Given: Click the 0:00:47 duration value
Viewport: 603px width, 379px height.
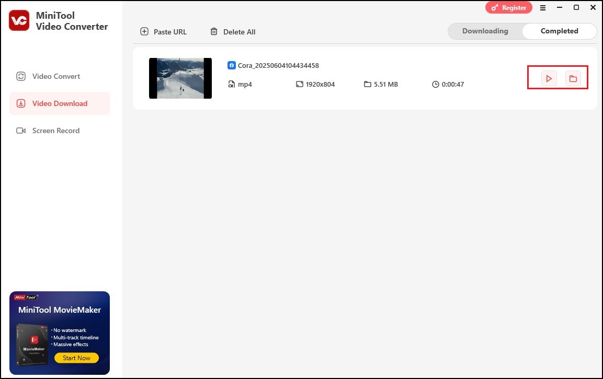Looking at the screenshot, I should click(452, 84).
